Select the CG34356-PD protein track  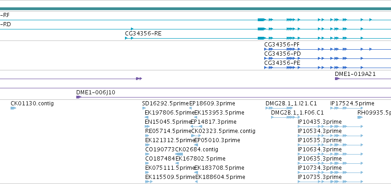[328, 58]
